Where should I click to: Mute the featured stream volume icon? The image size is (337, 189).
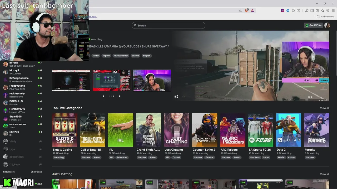(x=176, y=96)
